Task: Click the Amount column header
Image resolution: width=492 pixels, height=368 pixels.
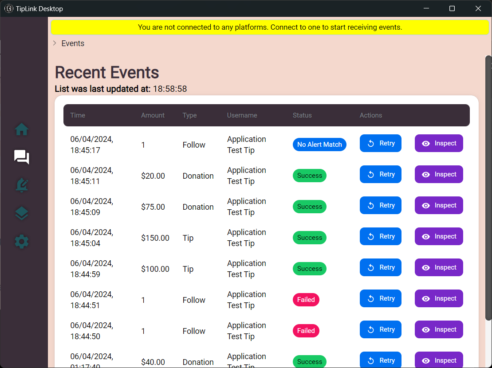Action: coord(153,115)
